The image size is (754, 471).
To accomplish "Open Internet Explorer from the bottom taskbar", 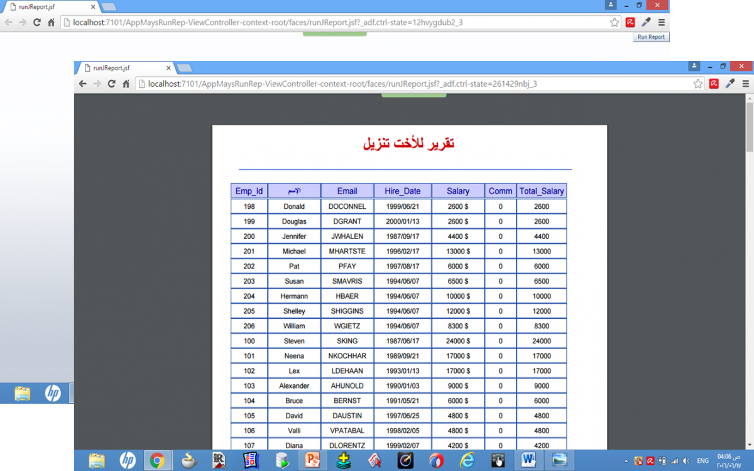I will 467,460.
